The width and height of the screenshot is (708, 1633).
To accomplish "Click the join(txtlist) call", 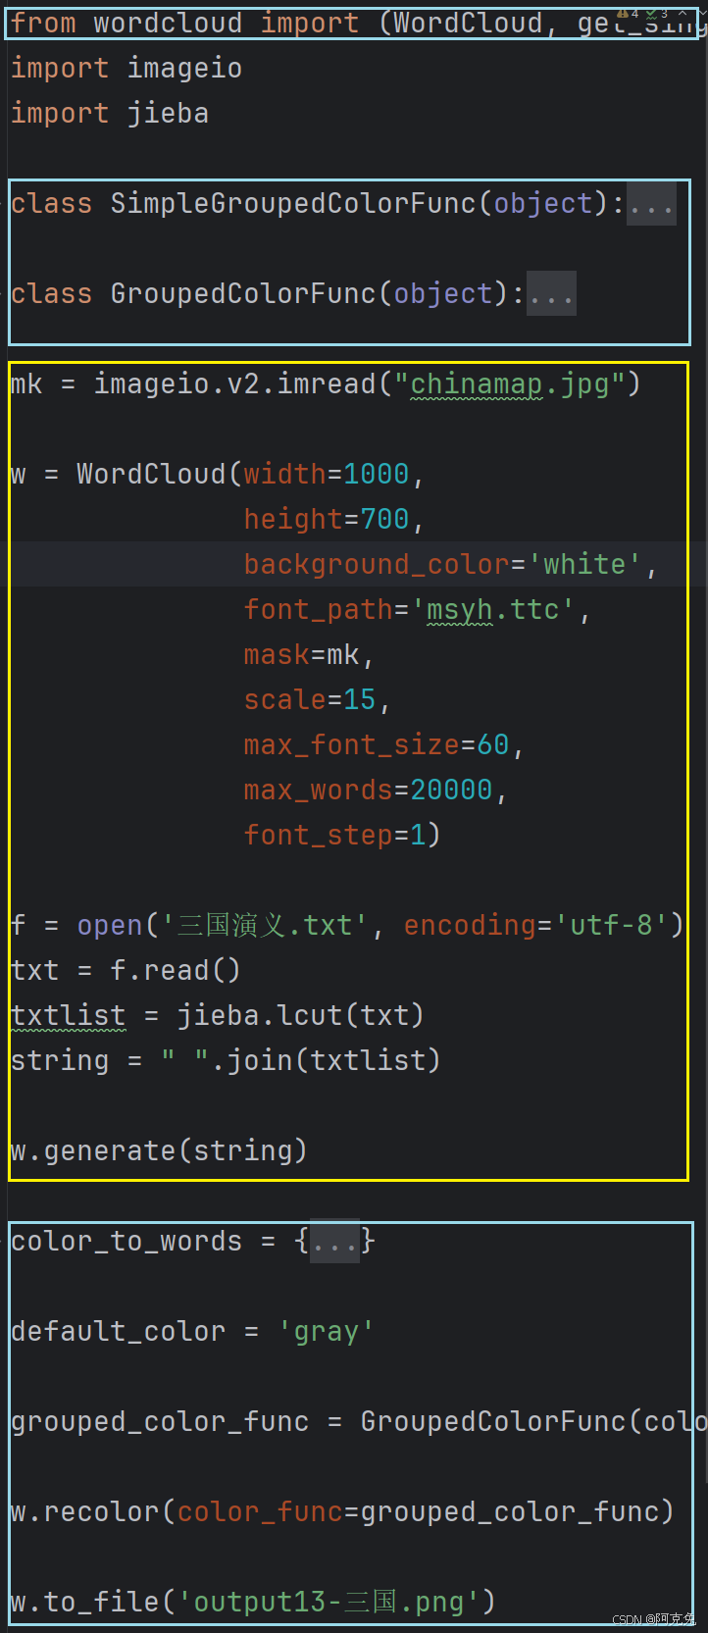I will click(x=333, y=1060).
